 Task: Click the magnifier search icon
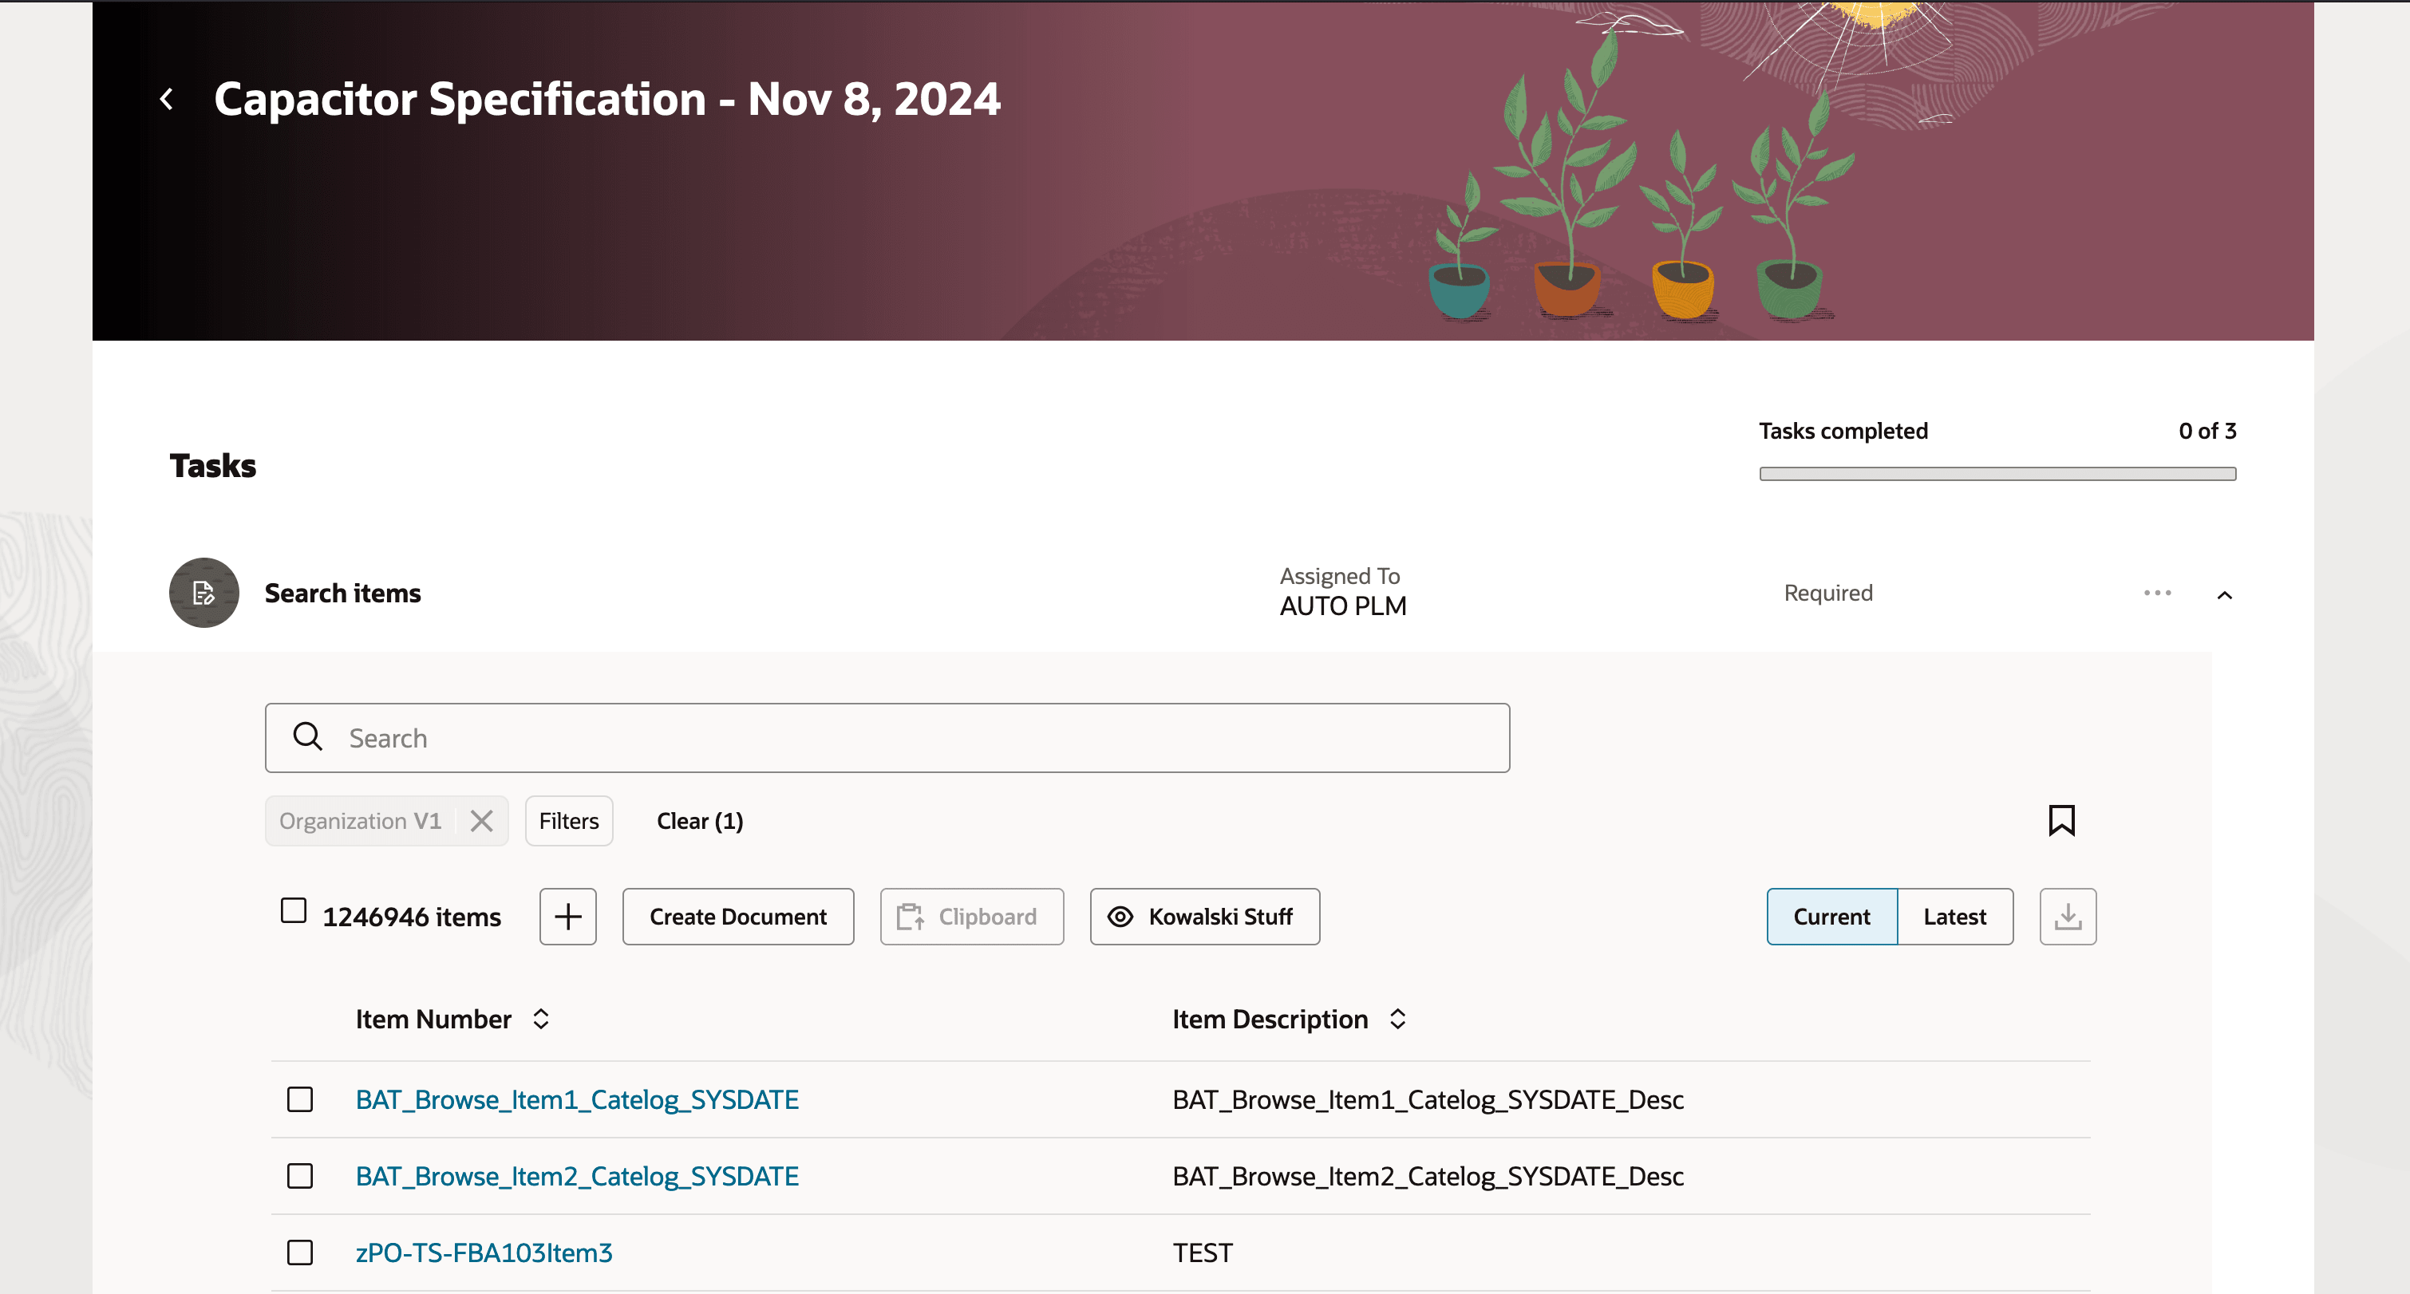(x=307, y=738)
